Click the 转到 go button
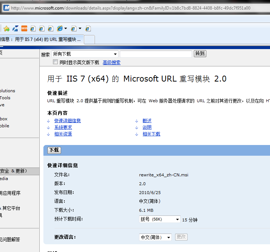 pyautogui.click(x=200, y=53)
